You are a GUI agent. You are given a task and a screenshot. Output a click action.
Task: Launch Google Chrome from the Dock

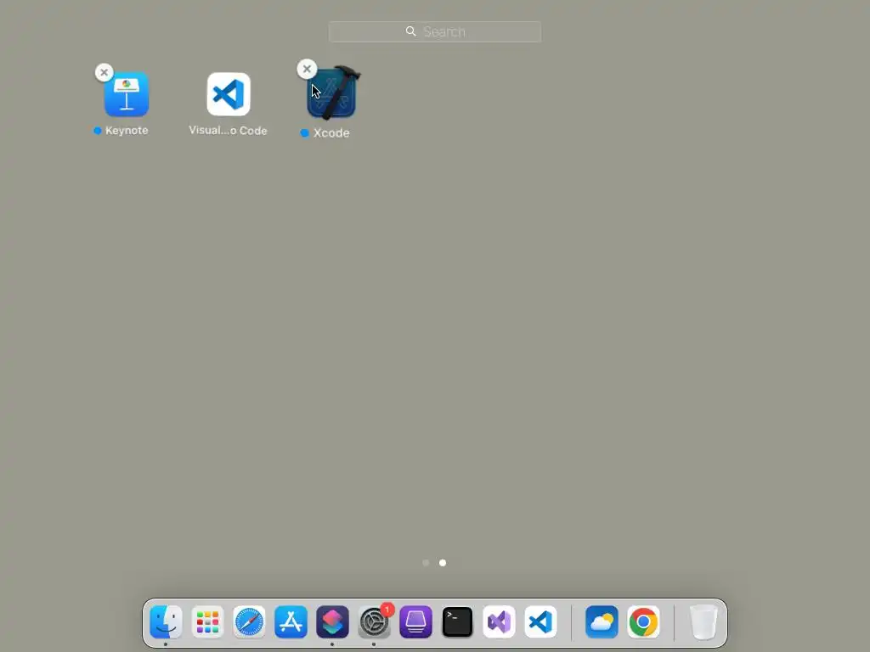643,621
